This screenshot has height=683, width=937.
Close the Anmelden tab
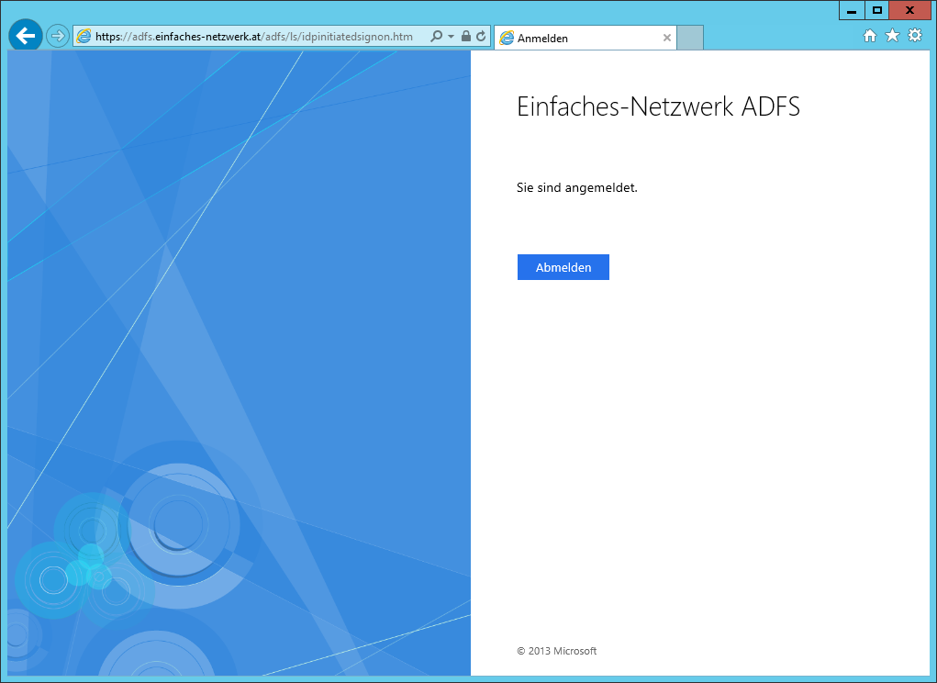(x=667, y=38)
